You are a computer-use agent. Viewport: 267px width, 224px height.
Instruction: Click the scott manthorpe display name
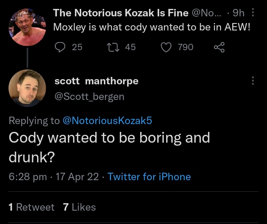(96, 81)
